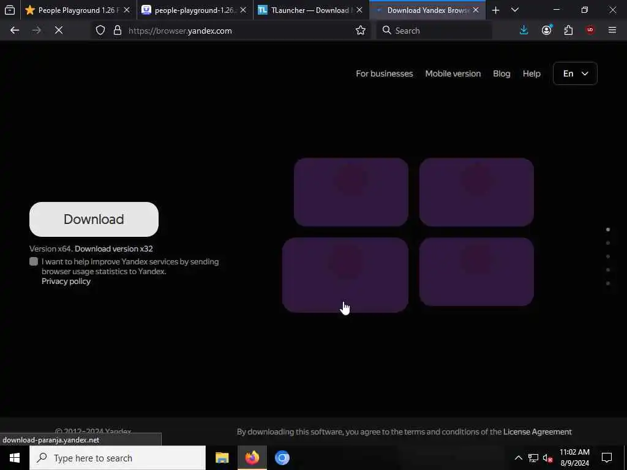Click the forward navigation arrow
Image resolution: width=627 pixels, height=470 pixels.
36,31
